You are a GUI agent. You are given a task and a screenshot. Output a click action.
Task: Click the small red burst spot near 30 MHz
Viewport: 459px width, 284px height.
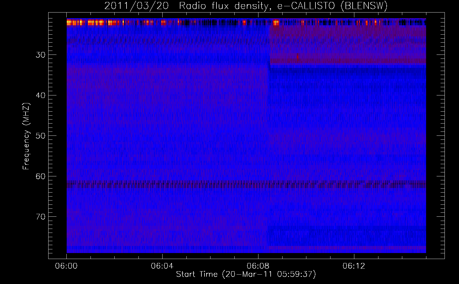[x=297, y=57]
